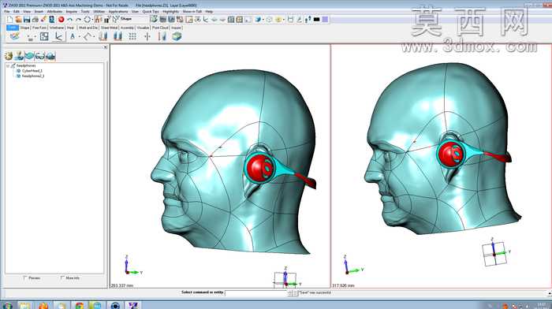Click the paintbrush icon in the main toolbar

43,20
